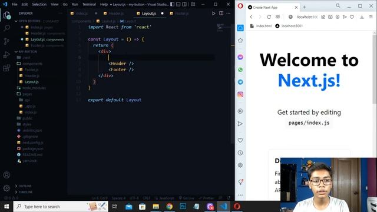The image size is (377, 212).
Task: Open WhatsApp in Opera sidebar
Action: click(x=240, y=69)
